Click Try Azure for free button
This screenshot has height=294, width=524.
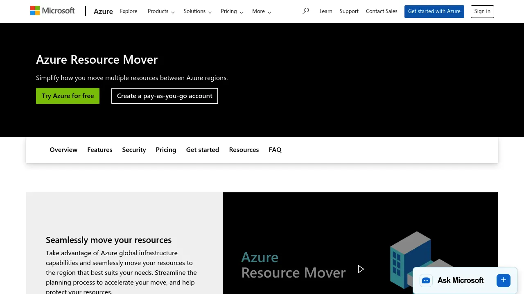click(68, 96)
